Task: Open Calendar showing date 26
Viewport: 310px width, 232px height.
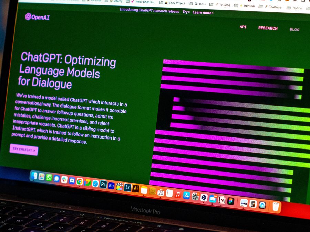Action: (x=161, y=192)
